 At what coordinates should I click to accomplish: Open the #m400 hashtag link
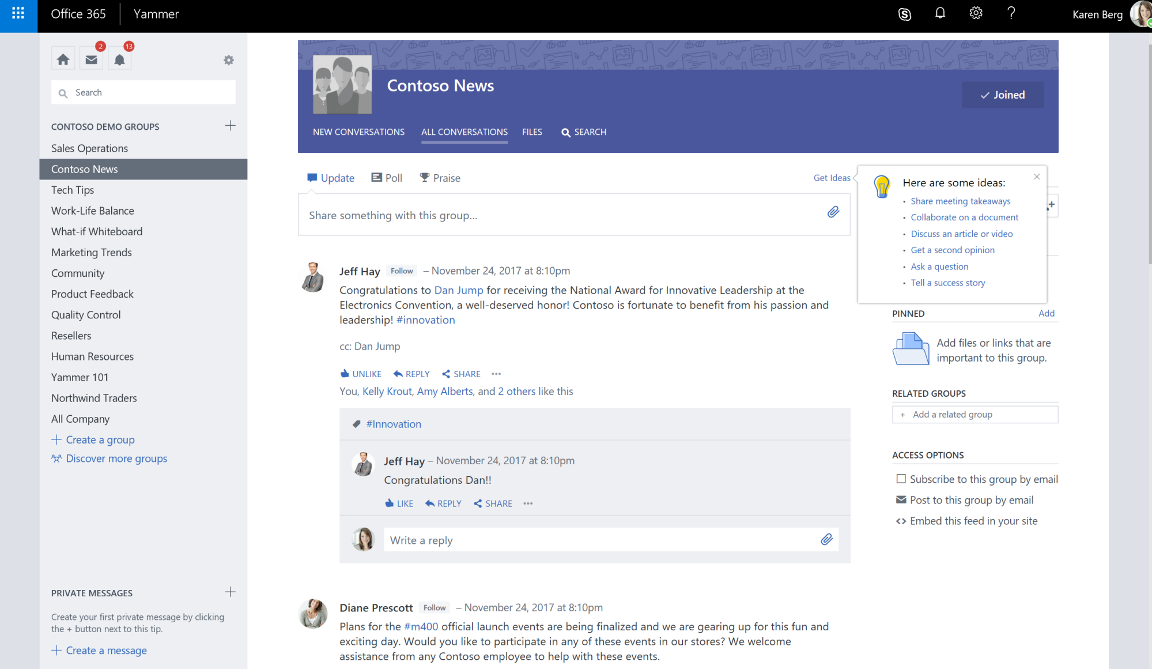click(421, 626)
